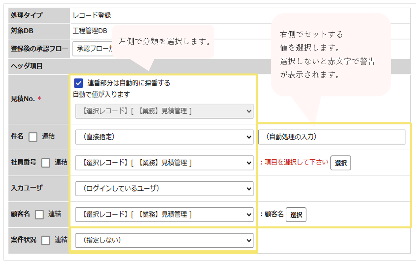Open the 社員番号 source dropdown
419x263 pixels.
164,163
